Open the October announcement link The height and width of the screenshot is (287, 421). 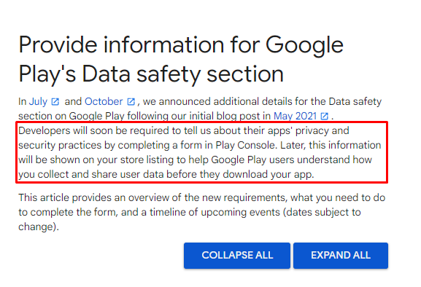click(104, 101)
